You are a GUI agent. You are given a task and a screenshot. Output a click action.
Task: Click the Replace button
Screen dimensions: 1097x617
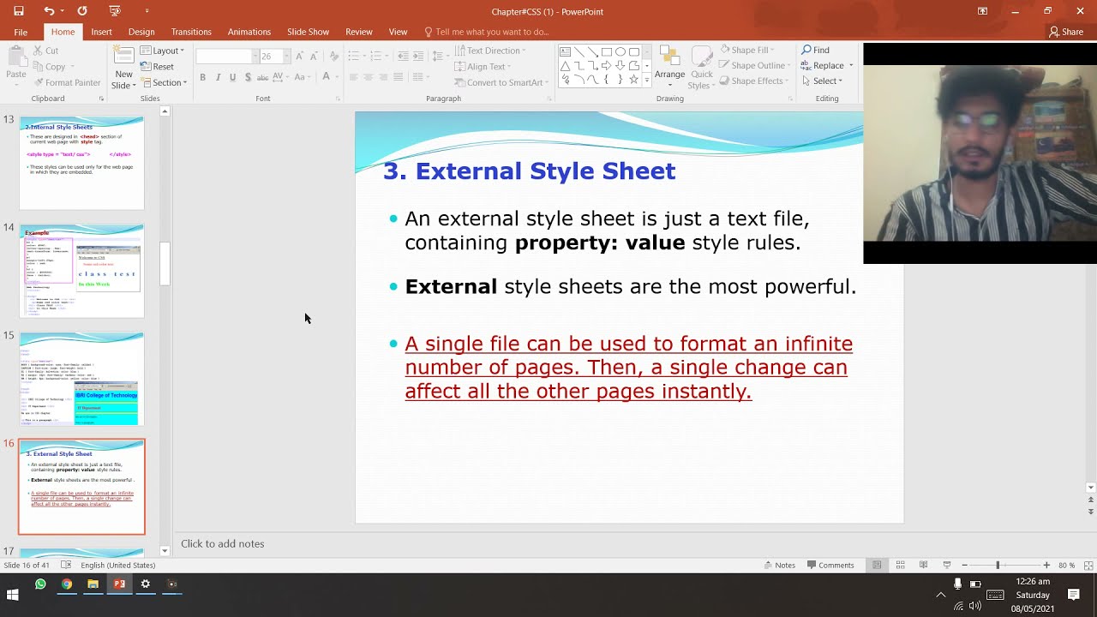pyautogui.click(x=827, y=65)
